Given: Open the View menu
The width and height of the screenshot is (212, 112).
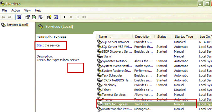Looking at the screenshot, I should pos(27,10).
